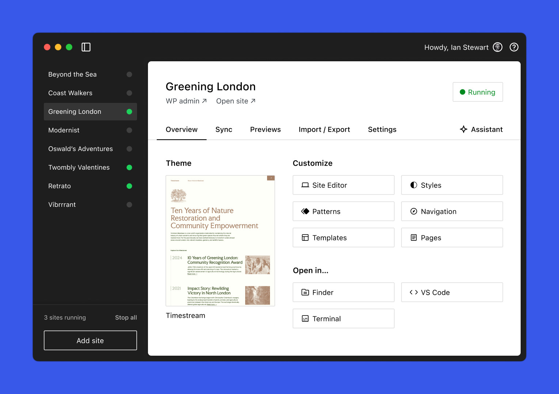
Task: Select the Vibrrrant site
Action: point(90,205)
